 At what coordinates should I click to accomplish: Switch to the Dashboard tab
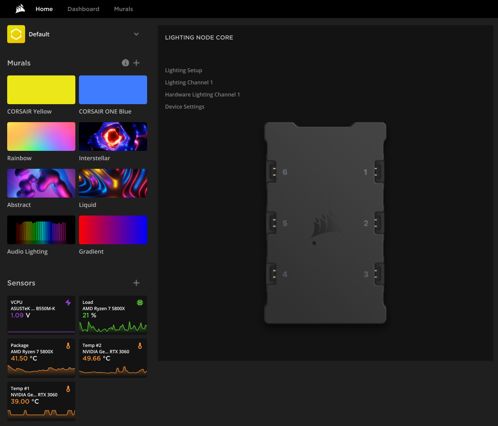pos(83,9)
